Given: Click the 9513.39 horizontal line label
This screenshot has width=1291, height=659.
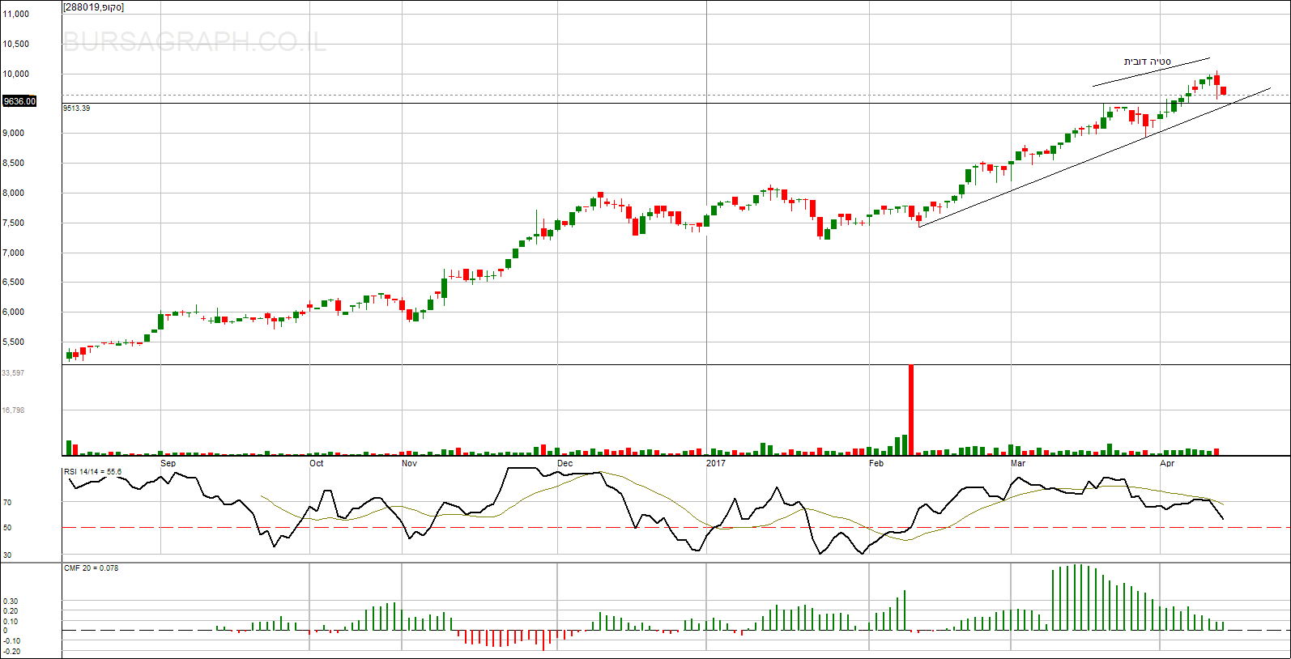Looking at the screenshot, I should [77, 108].
